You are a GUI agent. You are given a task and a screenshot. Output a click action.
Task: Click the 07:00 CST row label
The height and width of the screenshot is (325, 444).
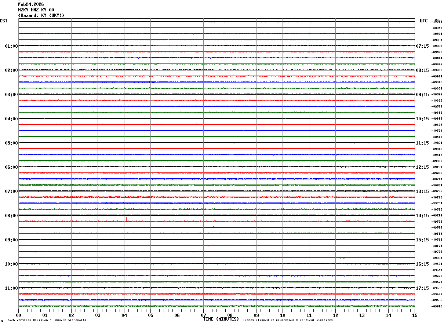[x=11, y=191]
